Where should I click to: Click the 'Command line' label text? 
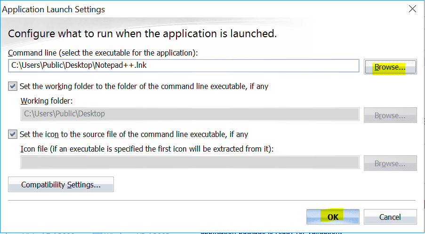coord(103,53)
